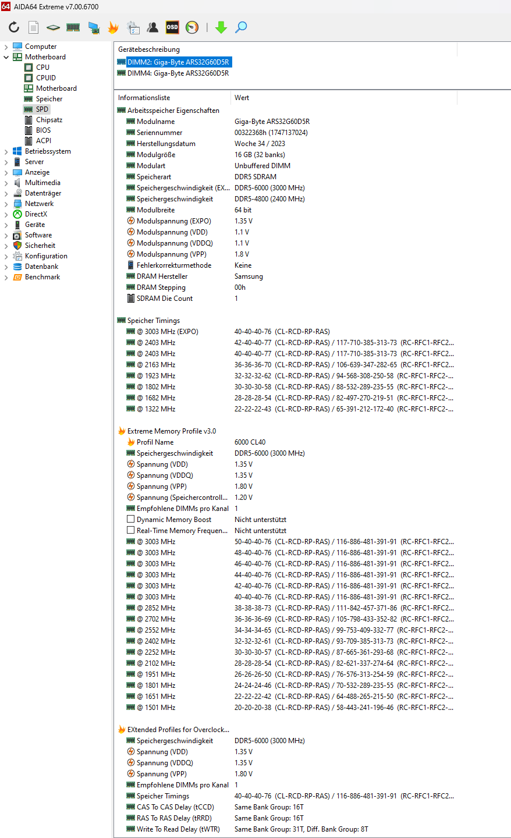Select the Seriennummer row
This screenshot has height=838, width=511.
285,133
